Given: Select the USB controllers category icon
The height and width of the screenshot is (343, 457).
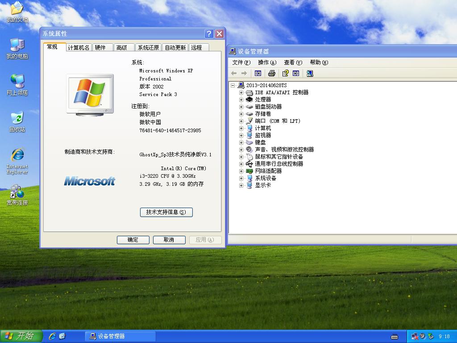Looking at the screenshot, I should (249, 164).
